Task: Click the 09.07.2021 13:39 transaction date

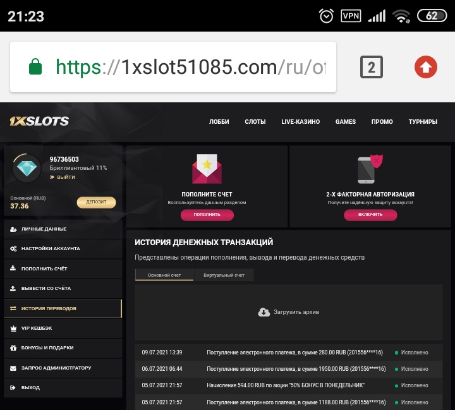Action: [x=162, y=353]
